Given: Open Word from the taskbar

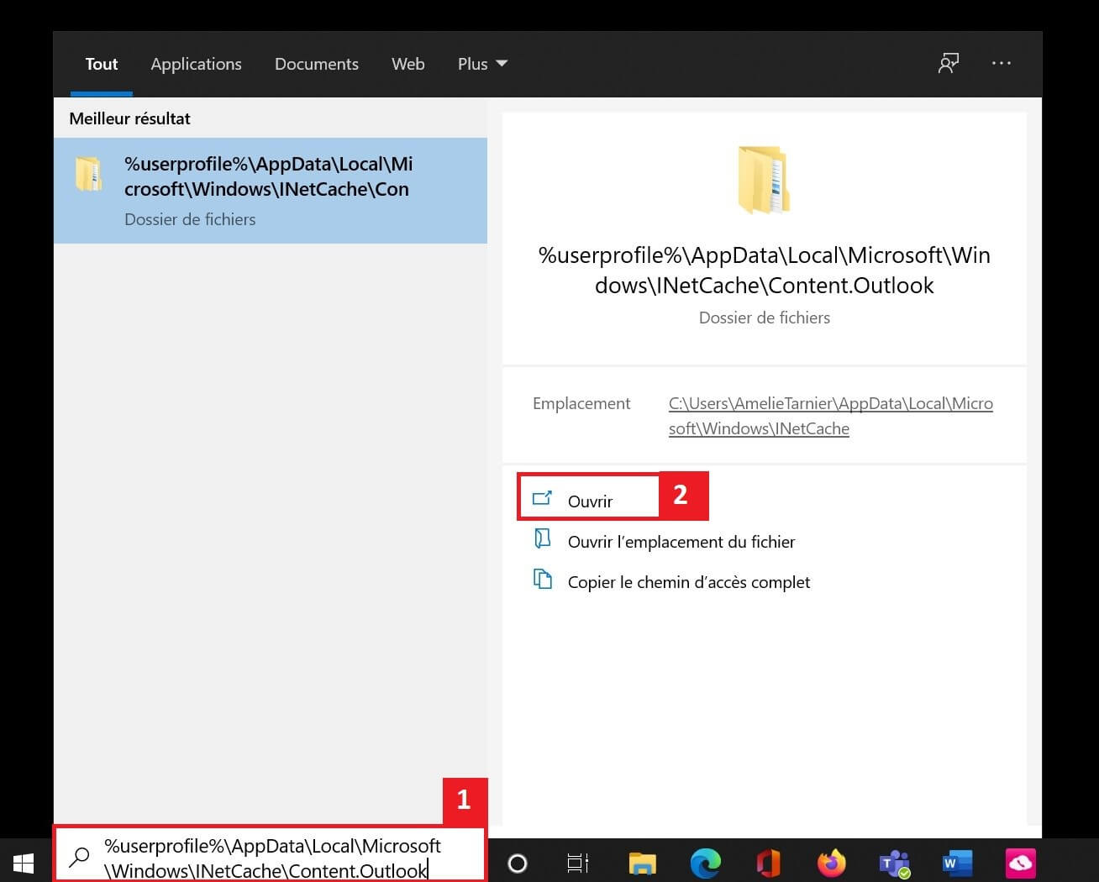Looking at the screenshot, I should pos(957,863).
